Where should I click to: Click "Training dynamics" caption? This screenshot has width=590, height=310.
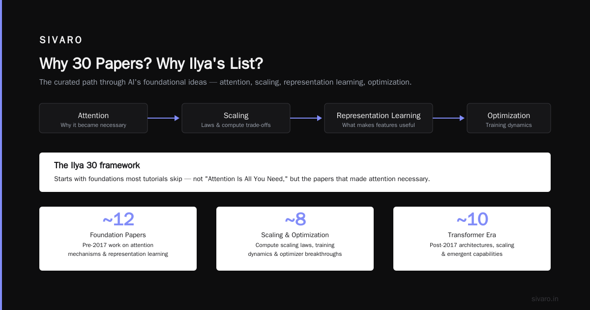pyautogui.click(x=509, y=125)
